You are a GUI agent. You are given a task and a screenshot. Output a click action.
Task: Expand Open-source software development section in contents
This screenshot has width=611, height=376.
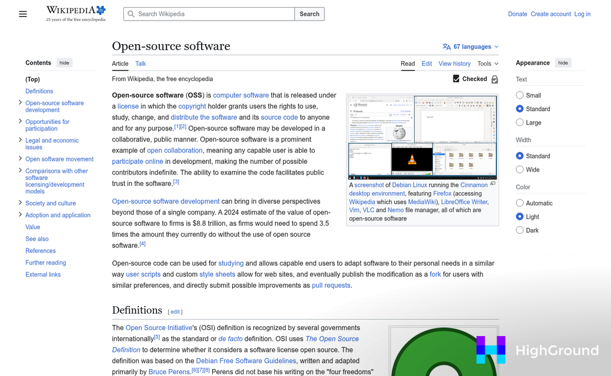pyautogui.click(x=20, y=102)
